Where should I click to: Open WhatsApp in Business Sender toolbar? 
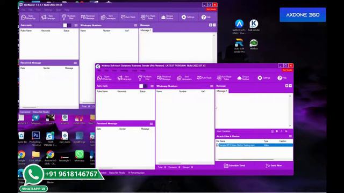point(104,78)
